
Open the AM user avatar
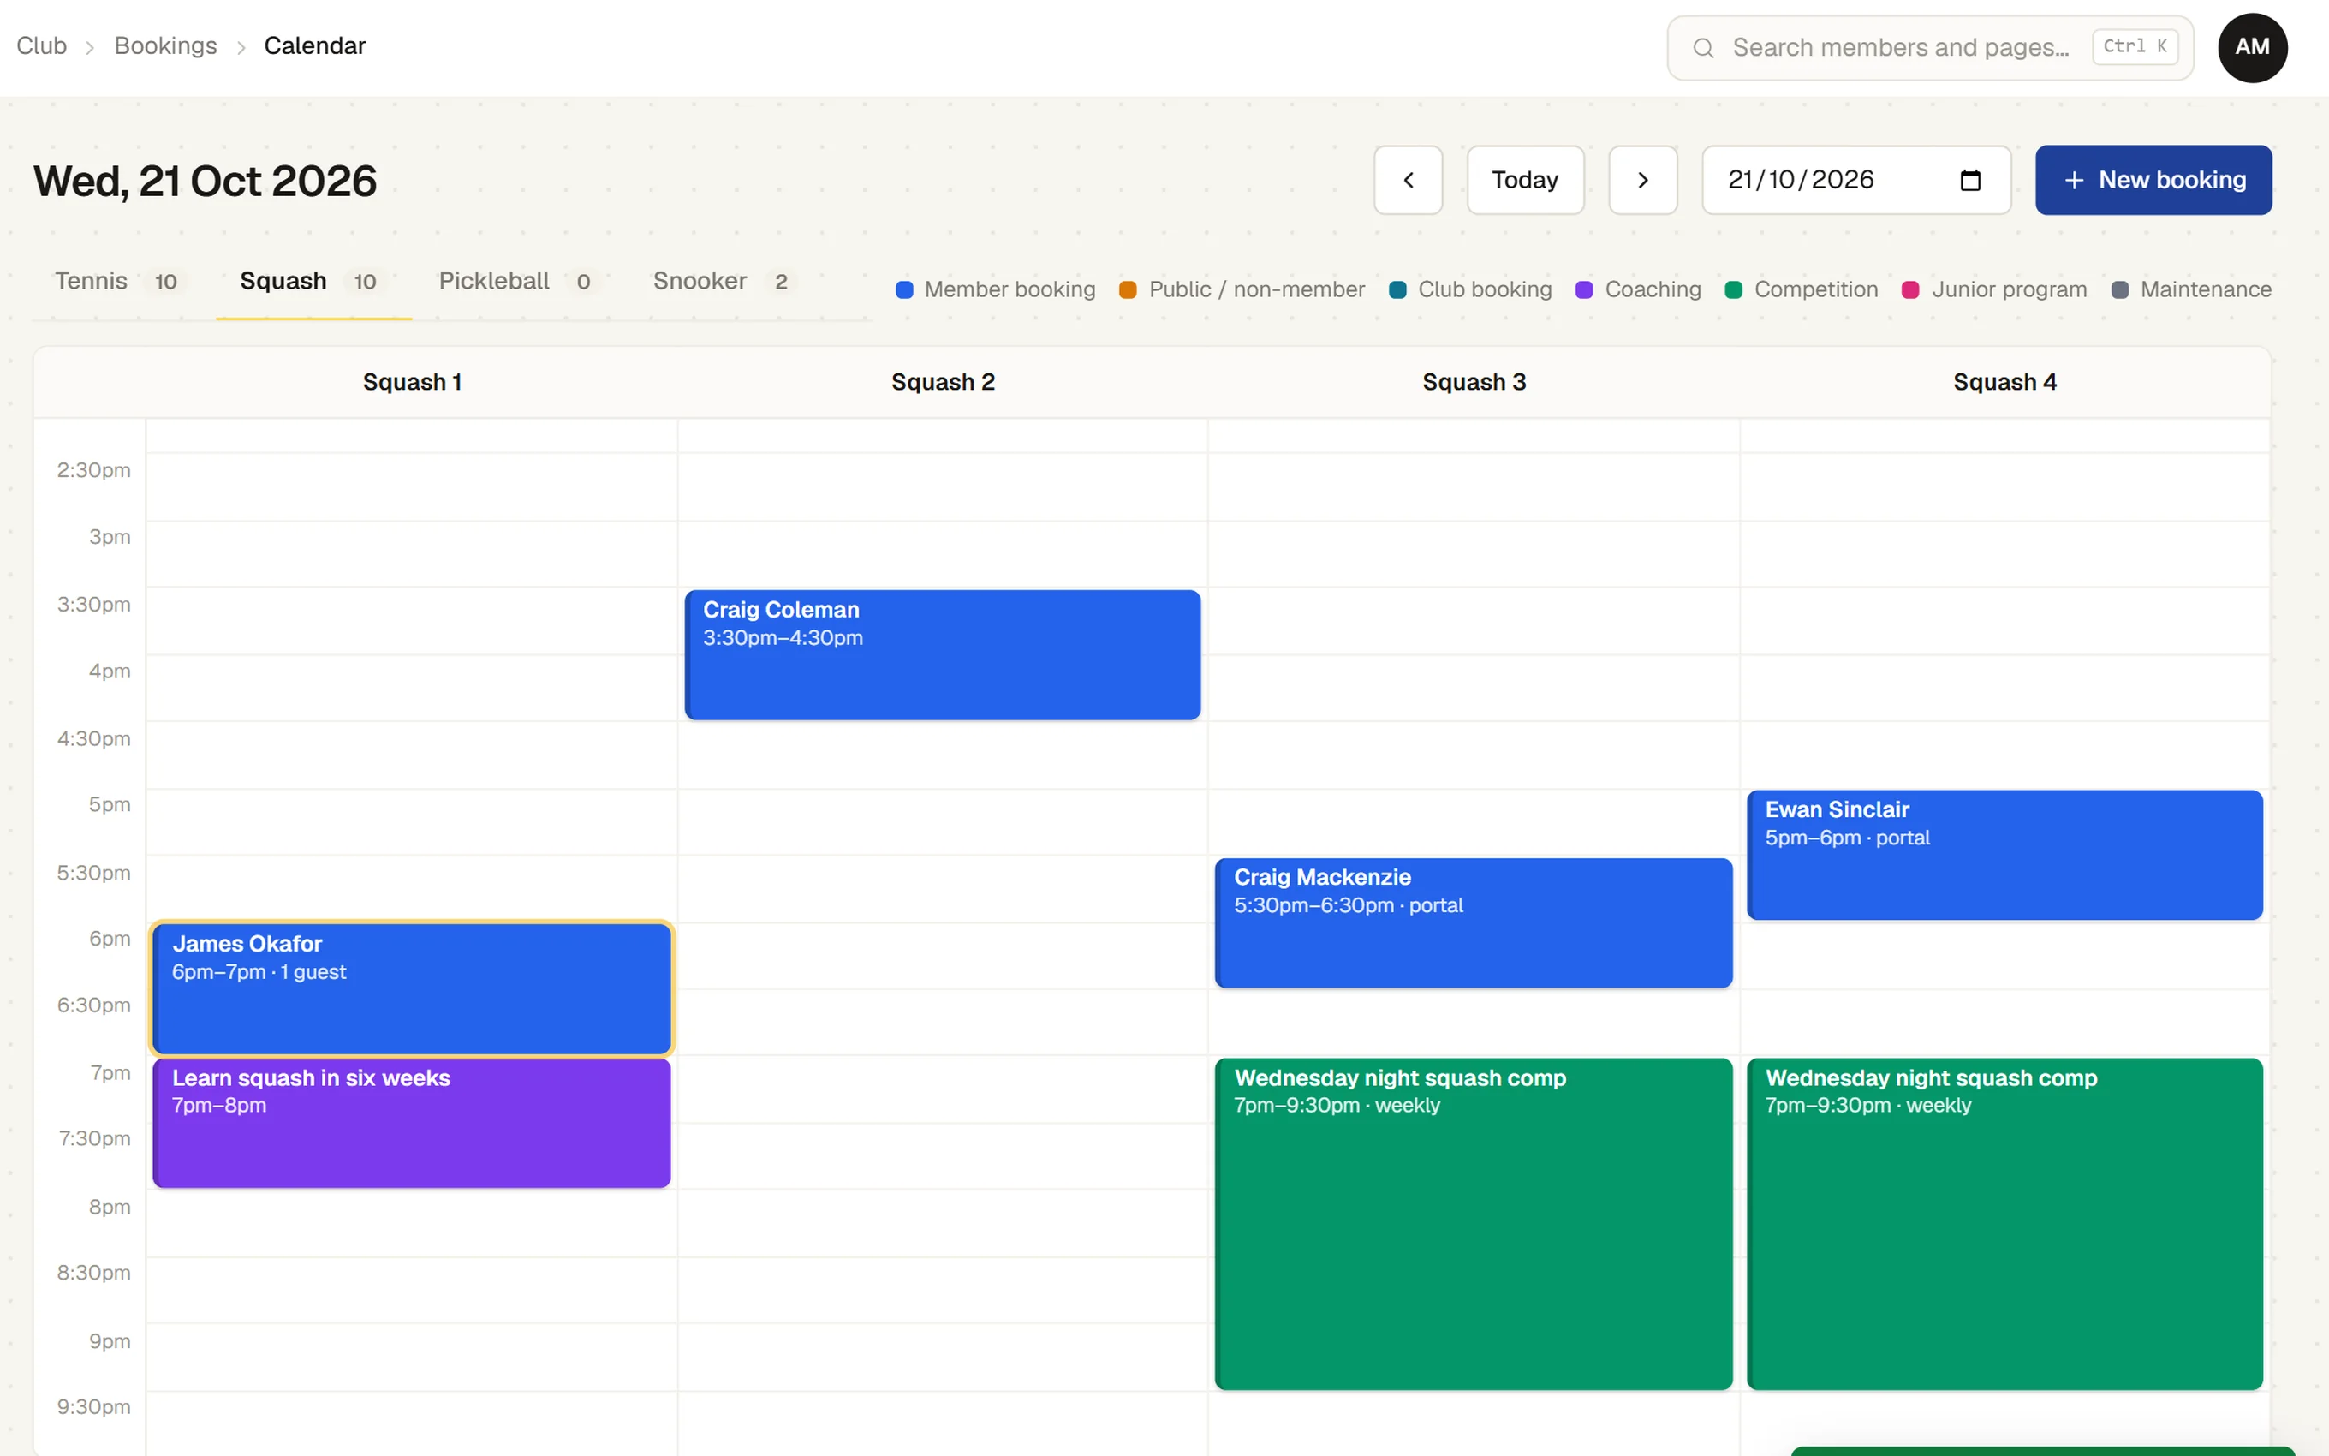click(2252, 47)
